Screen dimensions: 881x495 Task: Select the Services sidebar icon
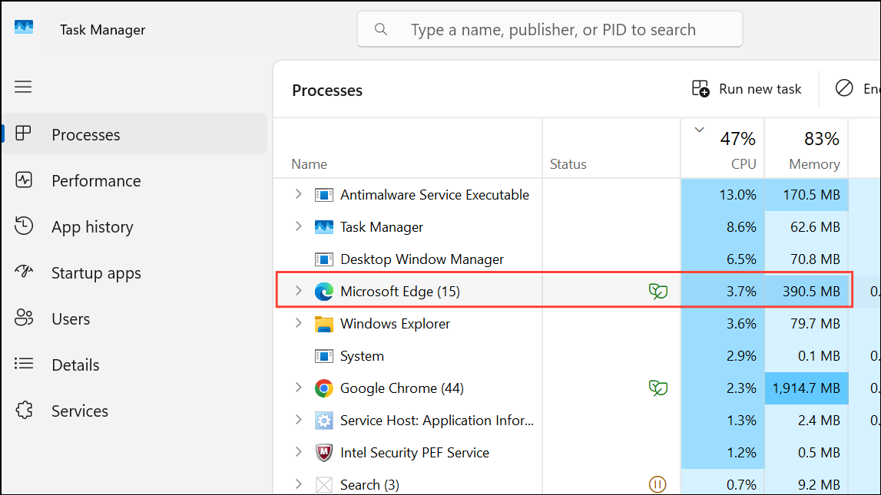(x=23, y=411)
